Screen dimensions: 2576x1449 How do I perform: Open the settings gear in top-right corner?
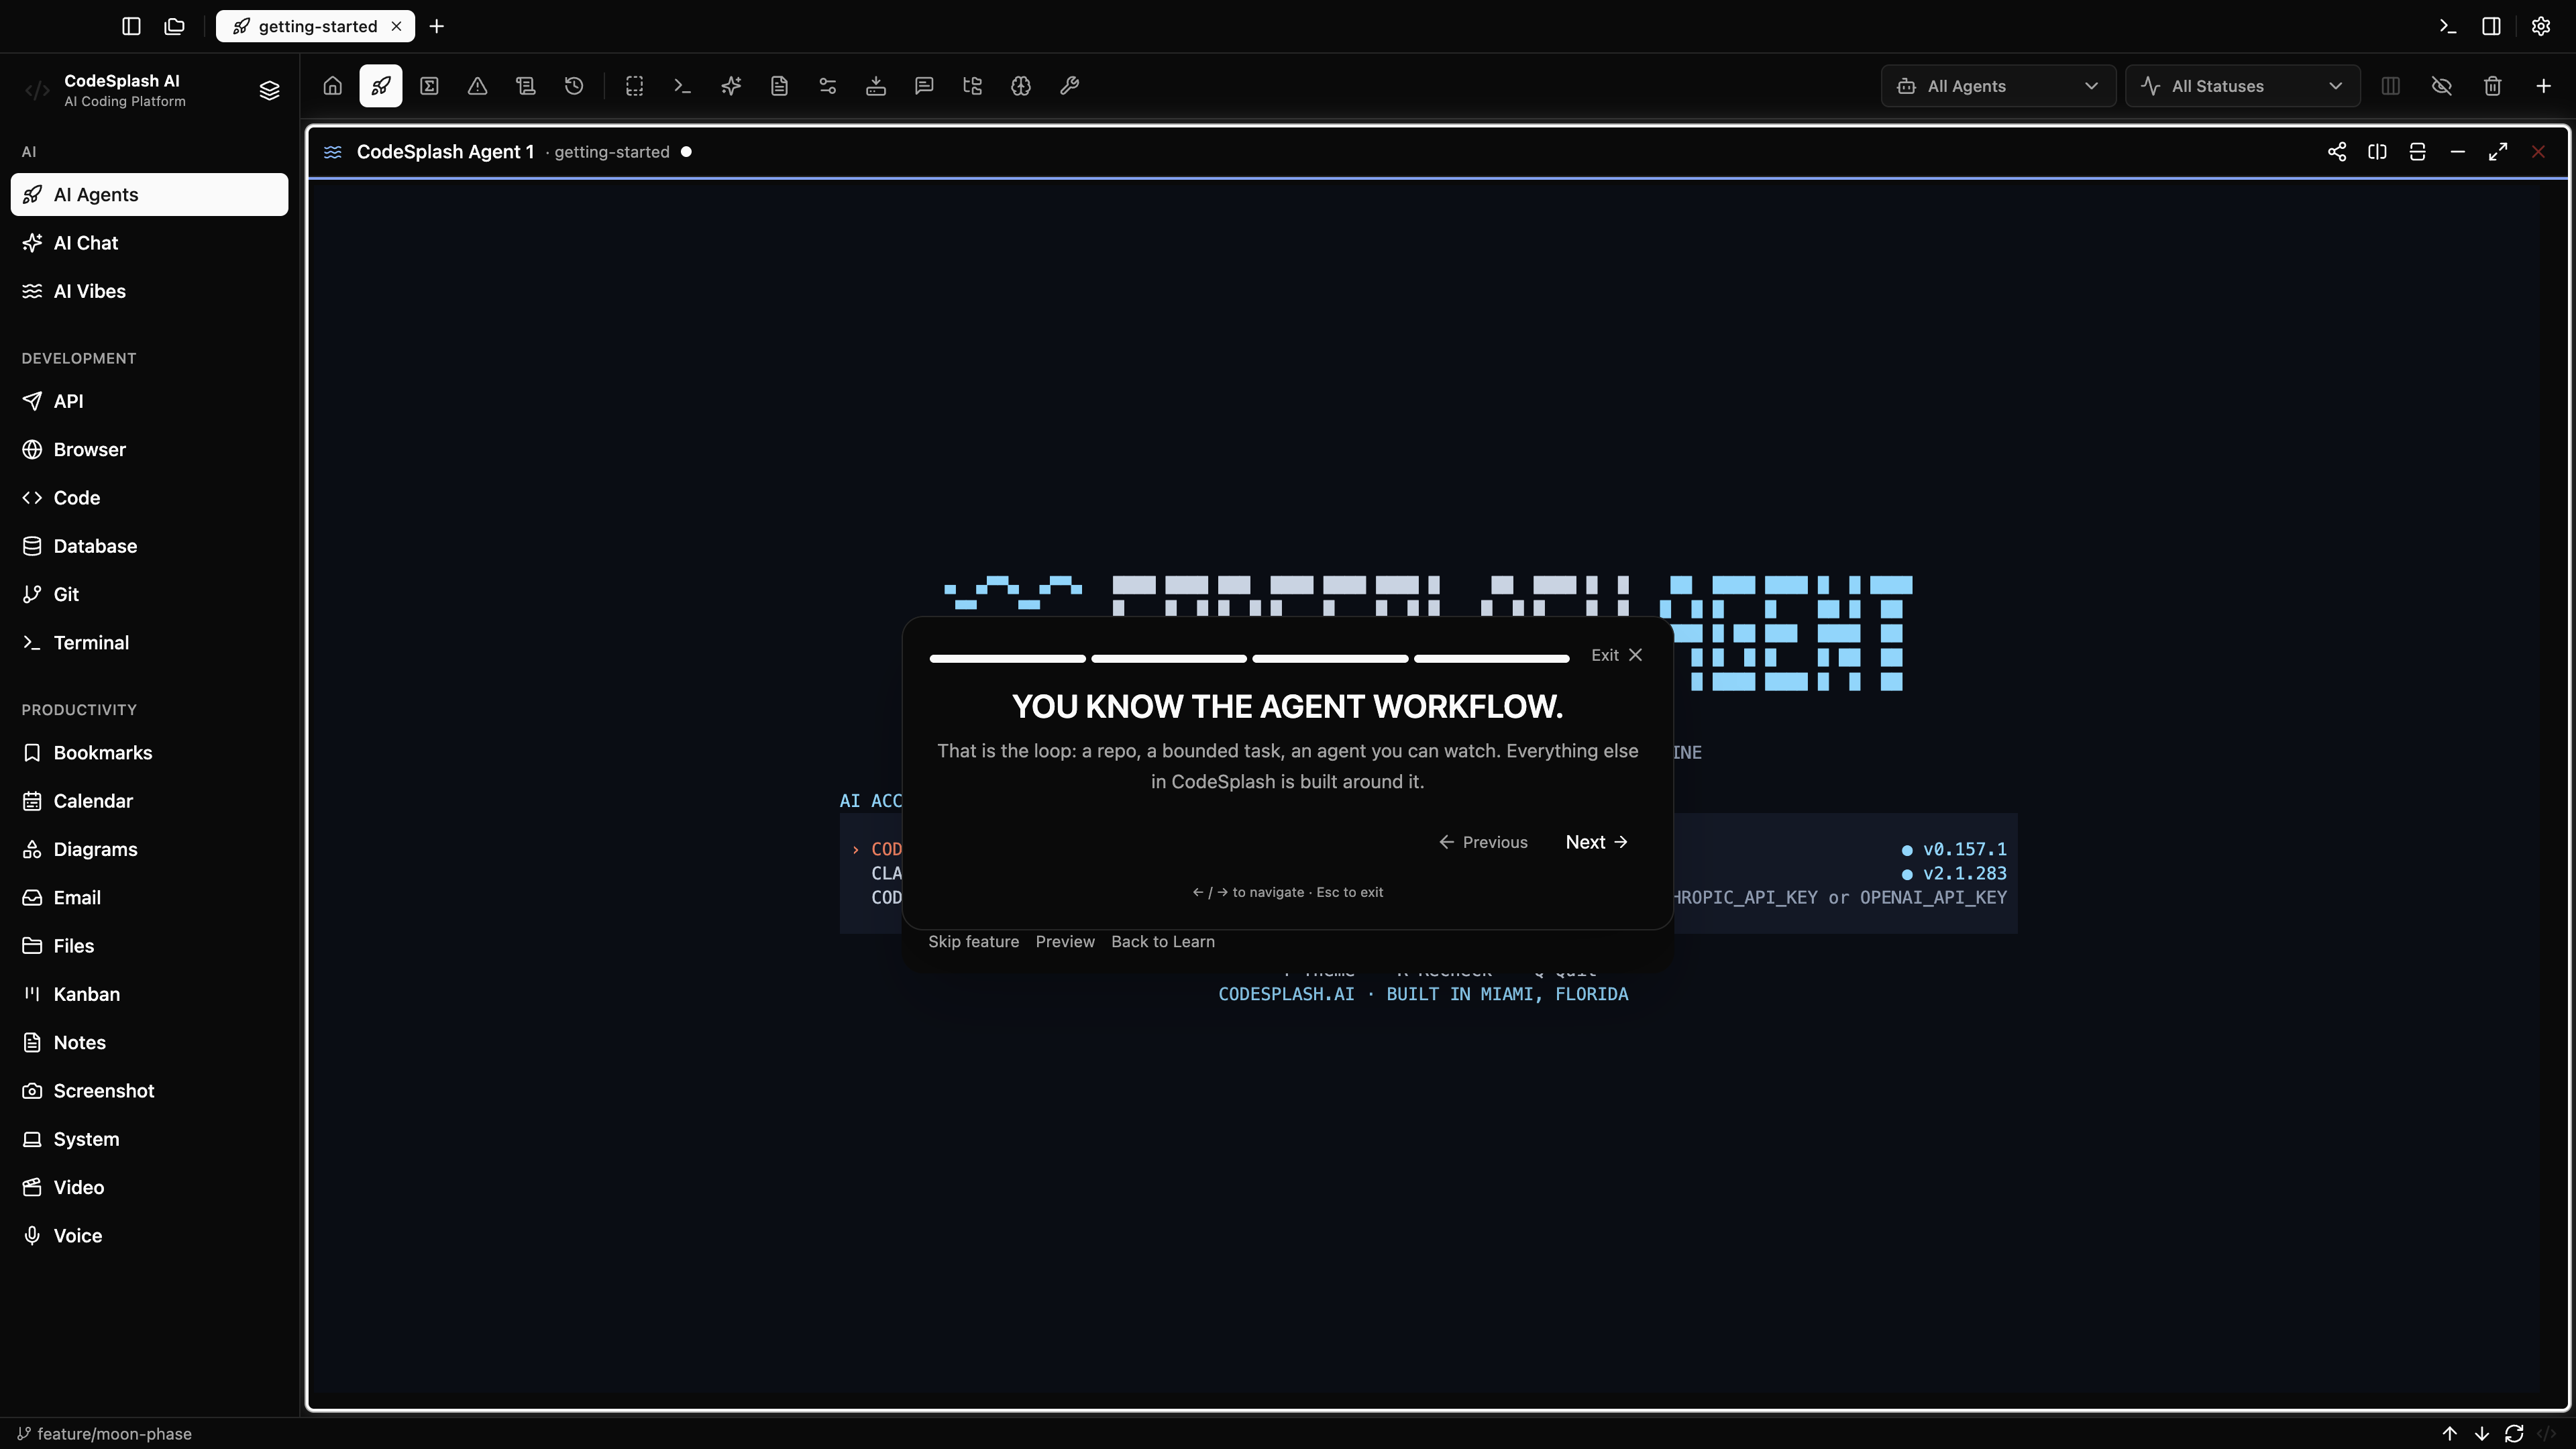coord(2541,26)
